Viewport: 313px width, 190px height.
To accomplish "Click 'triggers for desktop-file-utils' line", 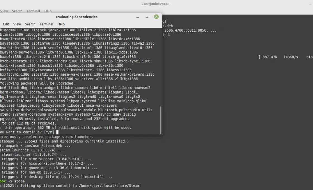I will pyautogui.click(x=57, y=177).
